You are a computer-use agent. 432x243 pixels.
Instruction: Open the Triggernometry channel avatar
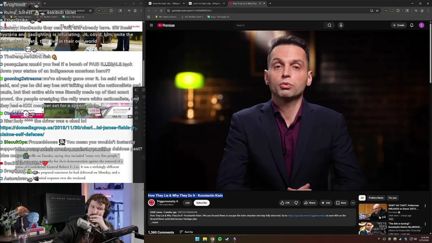tap(151, 202)
